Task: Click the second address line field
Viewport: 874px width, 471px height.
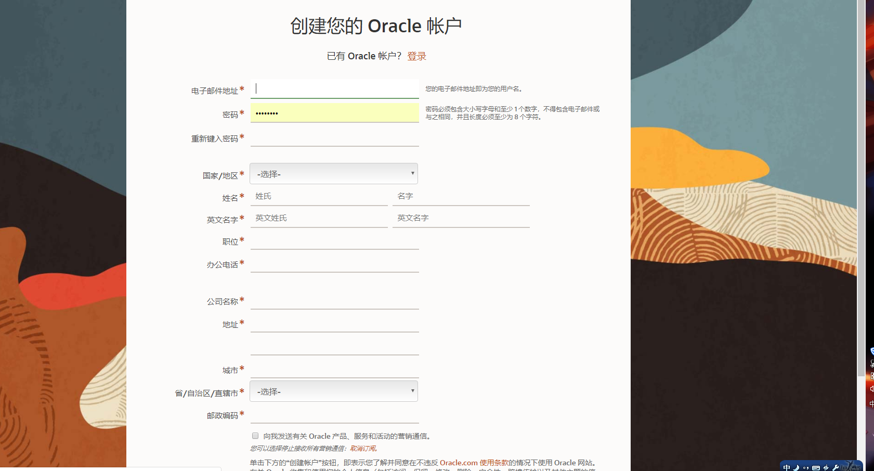Action: pyautogui.click(x=334, y=346)
